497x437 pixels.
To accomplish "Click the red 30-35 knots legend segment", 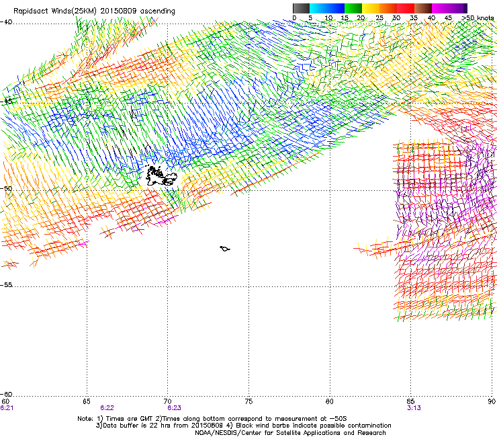I will point(406,8).
